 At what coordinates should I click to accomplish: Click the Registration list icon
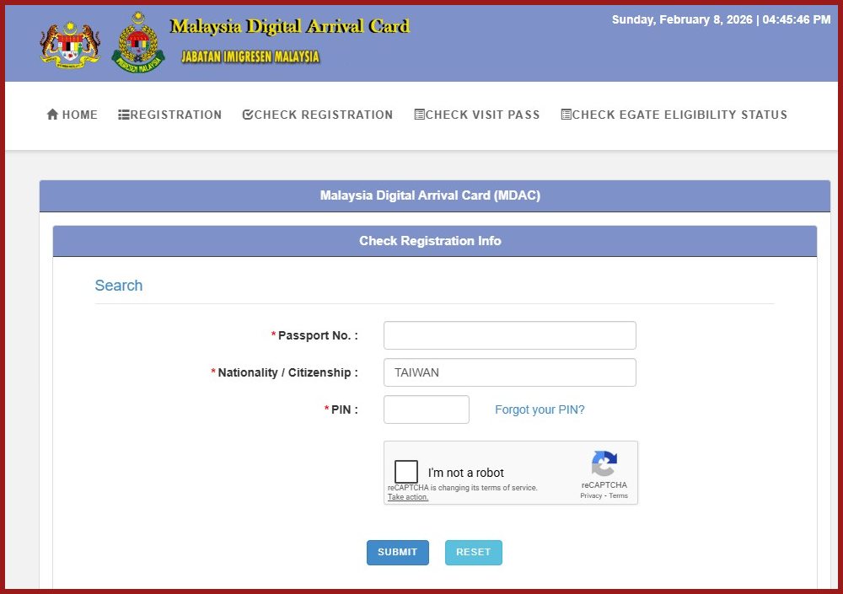pos(123,115)
